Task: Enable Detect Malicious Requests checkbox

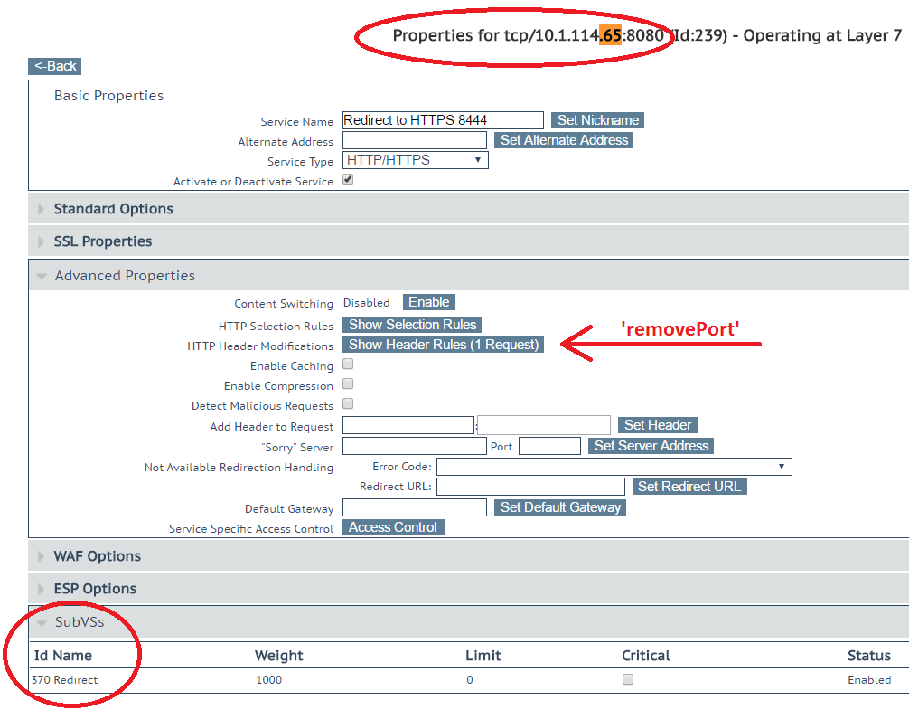Action: pyautogui.click(x=348, y=404)
